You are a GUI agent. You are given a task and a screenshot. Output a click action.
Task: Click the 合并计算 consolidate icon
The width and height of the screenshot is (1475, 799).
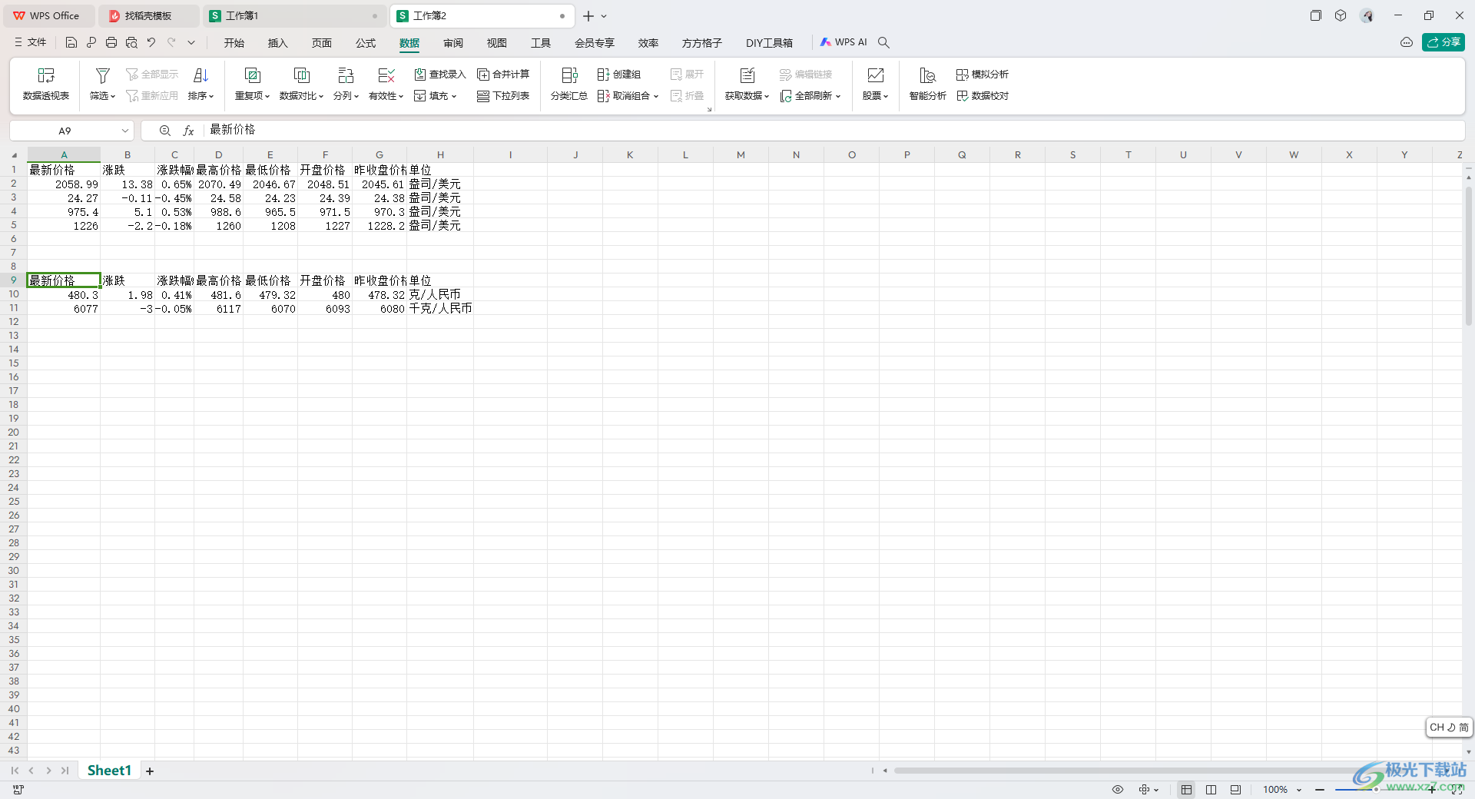point(503,75)
